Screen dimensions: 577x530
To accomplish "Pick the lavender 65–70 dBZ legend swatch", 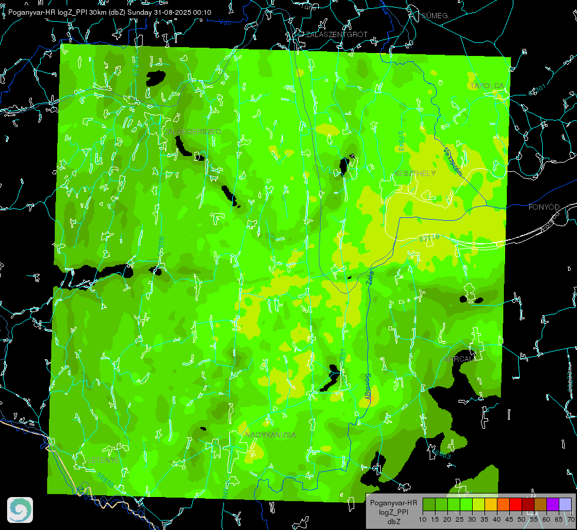I will (x=565, y=504).
